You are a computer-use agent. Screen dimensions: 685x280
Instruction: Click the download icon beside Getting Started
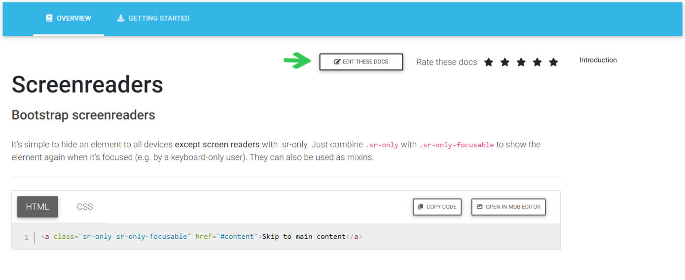pyautogui.click(x=121, y=18)
